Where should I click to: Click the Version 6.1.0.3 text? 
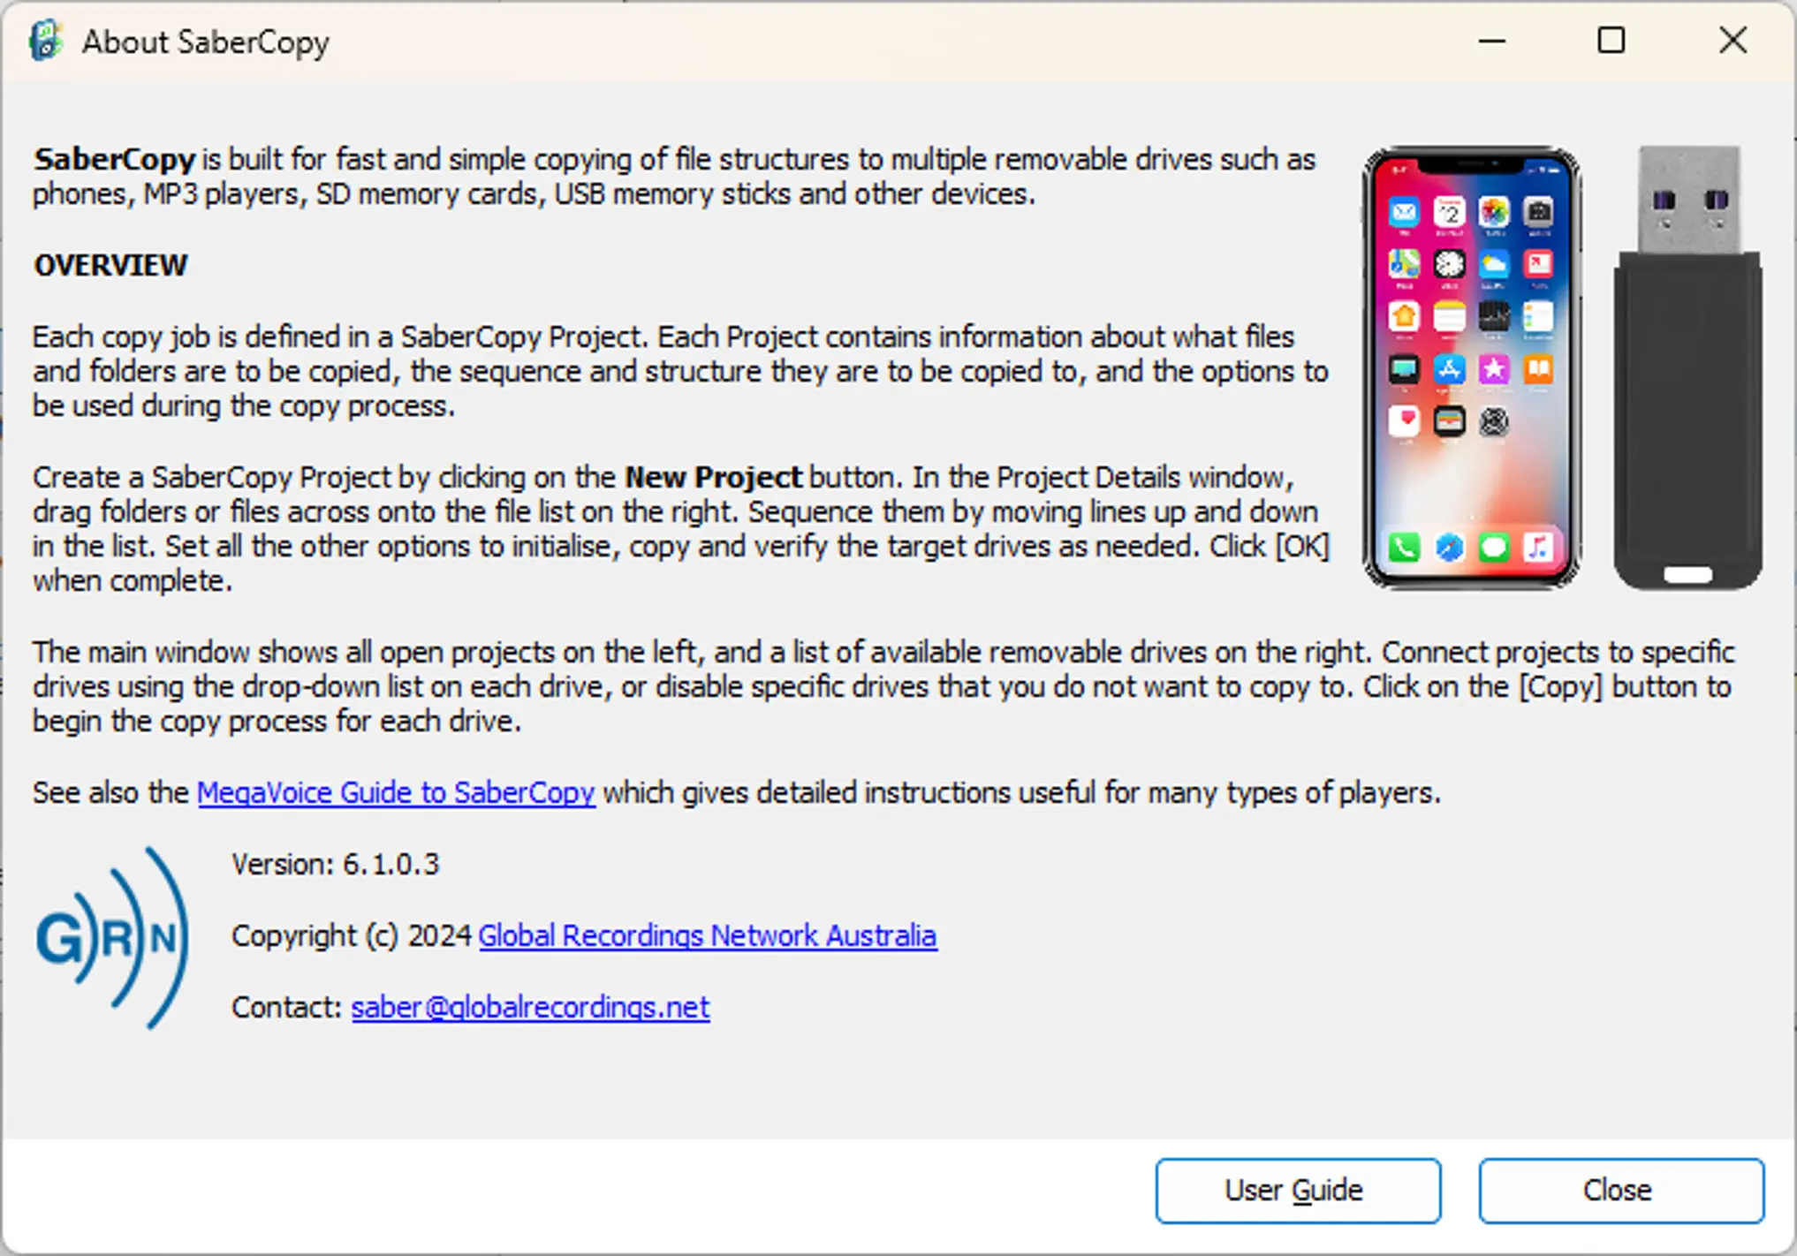click(335, 864)
